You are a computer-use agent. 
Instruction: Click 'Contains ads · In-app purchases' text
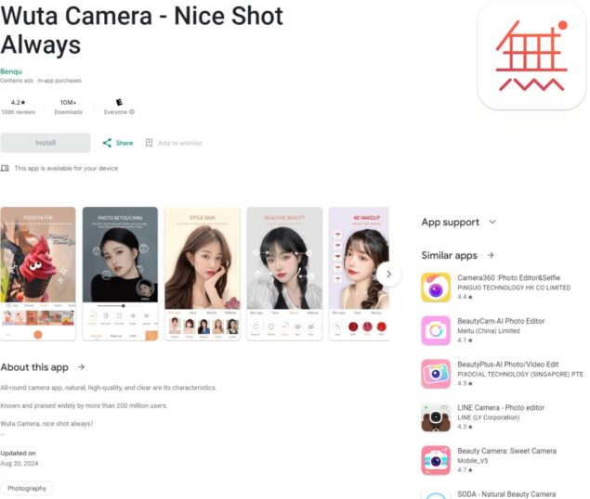pos(41,81)
